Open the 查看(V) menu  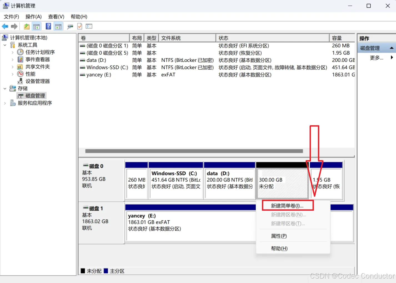pyautogui.click(x=56, y=17)
